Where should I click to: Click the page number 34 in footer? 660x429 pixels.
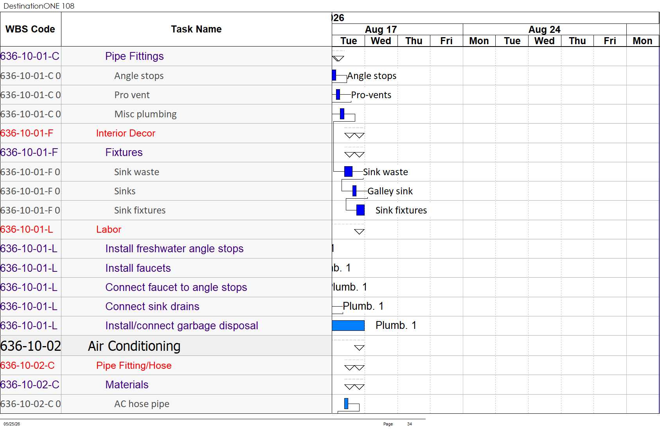(410, 424)
